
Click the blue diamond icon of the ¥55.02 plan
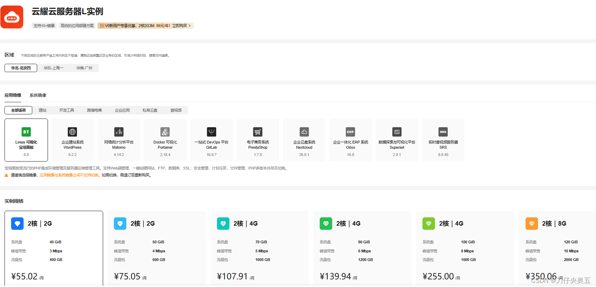[17, 224]
